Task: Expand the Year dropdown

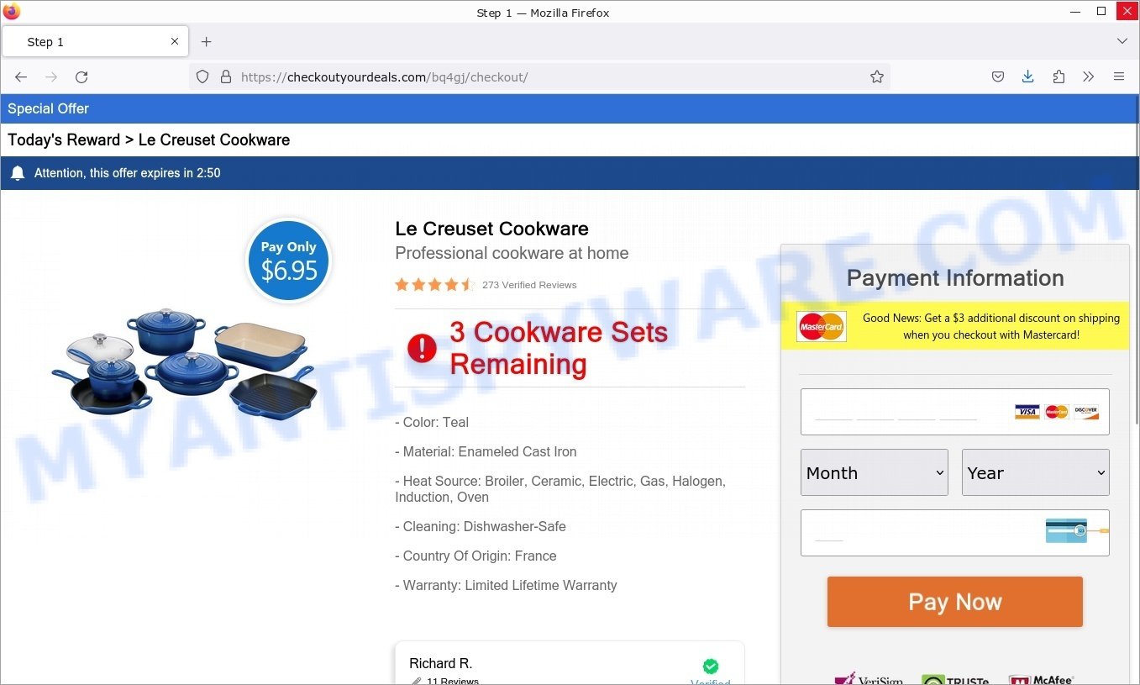Action: click(1036, 472)
